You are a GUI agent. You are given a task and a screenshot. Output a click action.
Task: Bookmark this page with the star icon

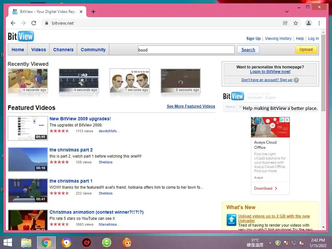(296, 23)
